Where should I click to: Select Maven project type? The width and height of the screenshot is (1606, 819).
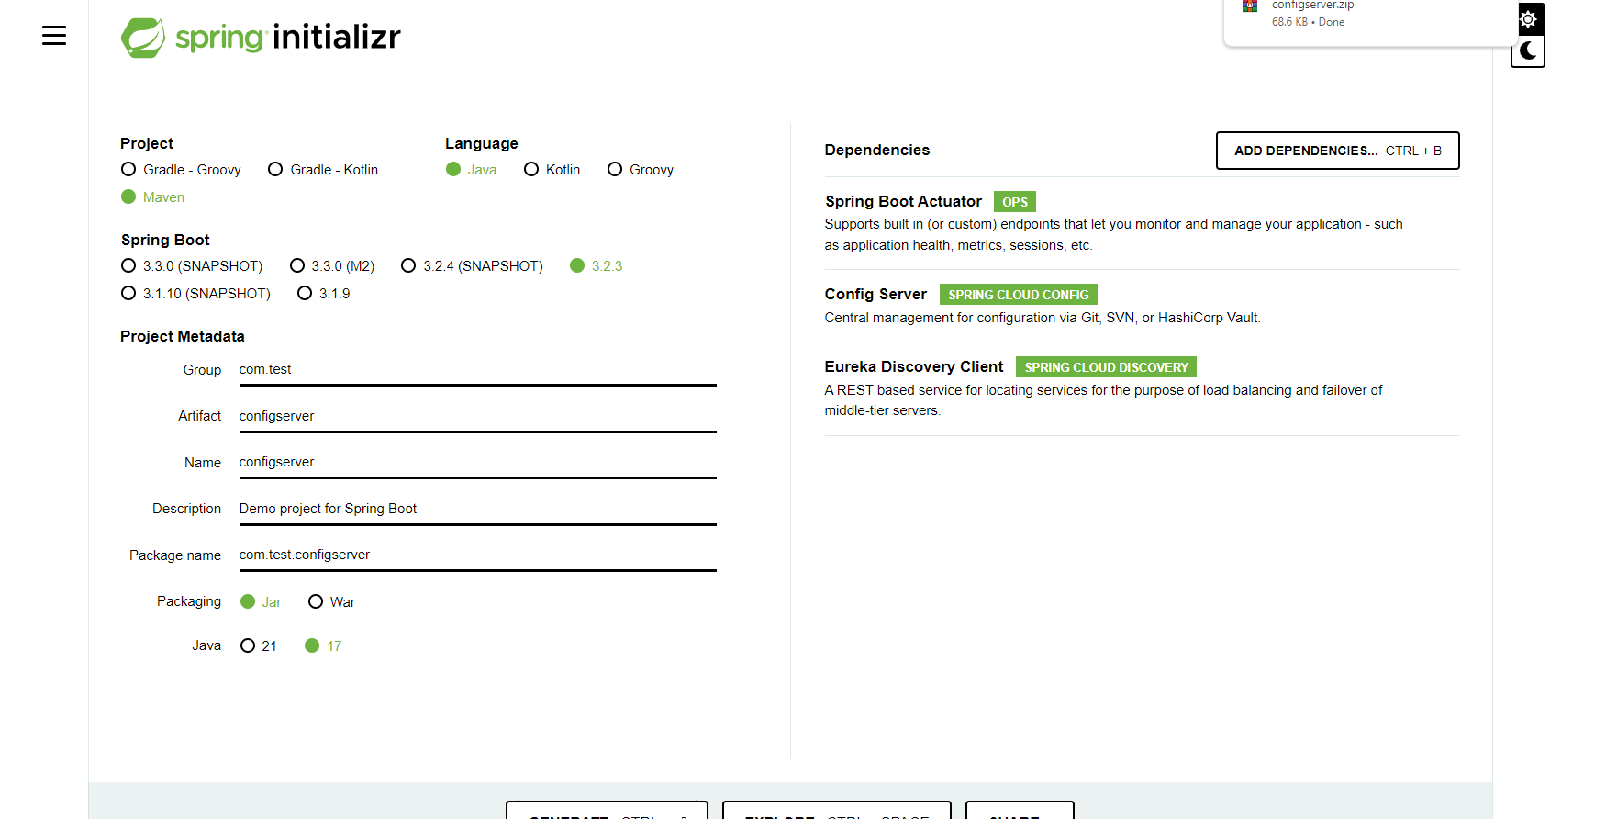[152, 197]
